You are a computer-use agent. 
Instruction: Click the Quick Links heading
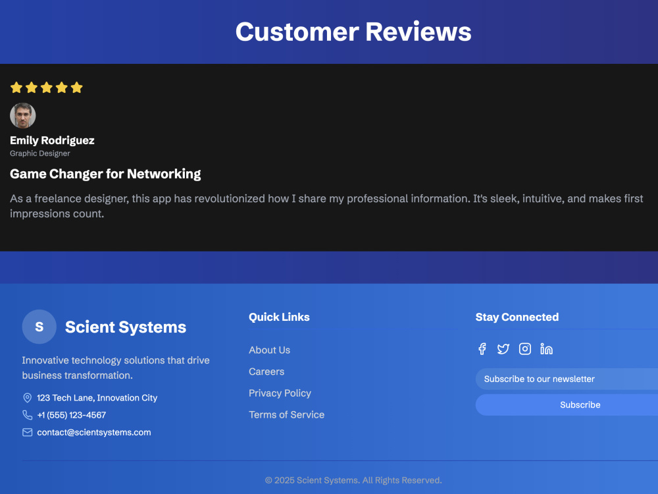coord(279,317)
